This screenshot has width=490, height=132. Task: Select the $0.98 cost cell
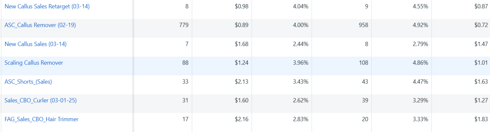242,6
